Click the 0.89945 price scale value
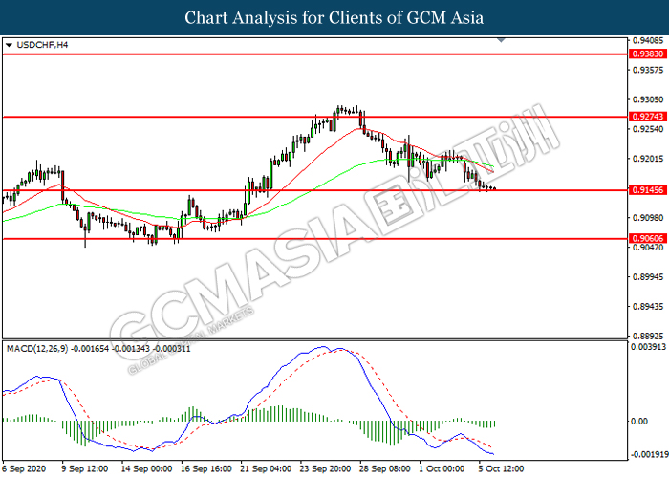This screenshot has height=478, width=669. [x=648, y=276]
